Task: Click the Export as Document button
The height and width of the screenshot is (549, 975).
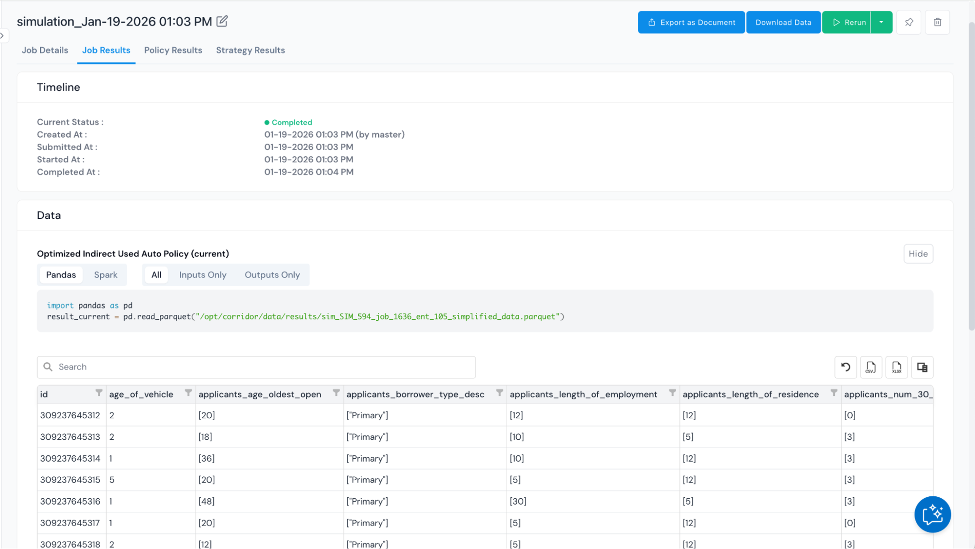Action: [691, 22]
